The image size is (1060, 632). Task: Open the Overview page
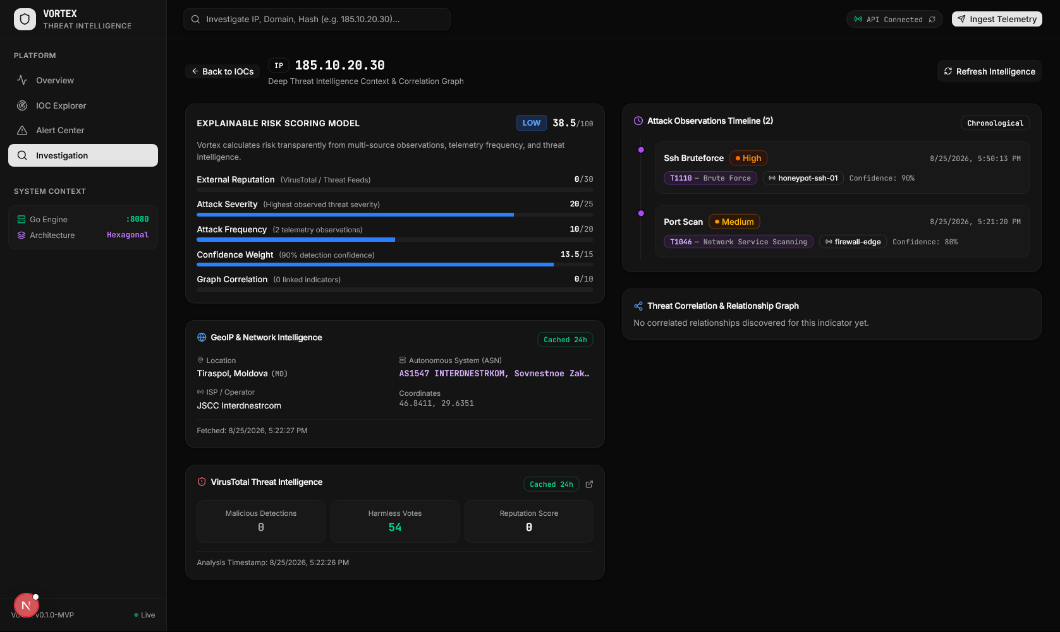tap(83, 80)
